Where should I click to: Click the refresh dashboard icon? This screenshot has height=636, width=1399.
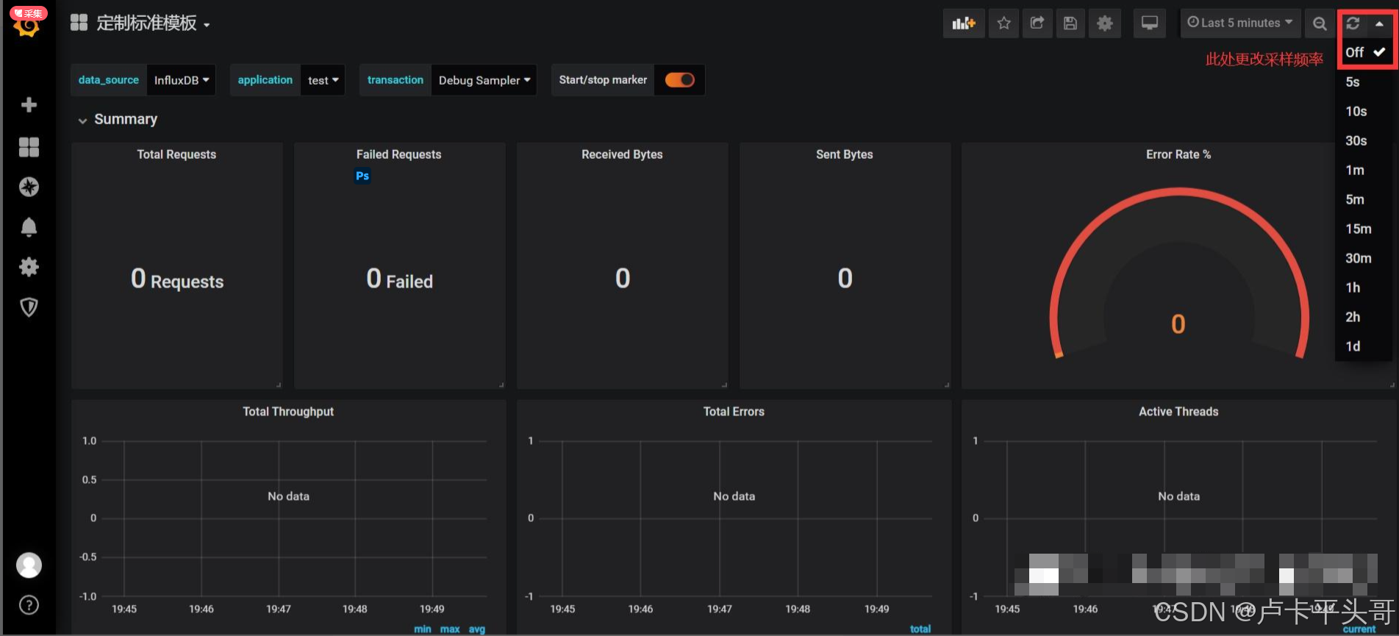pos(1353,24)
